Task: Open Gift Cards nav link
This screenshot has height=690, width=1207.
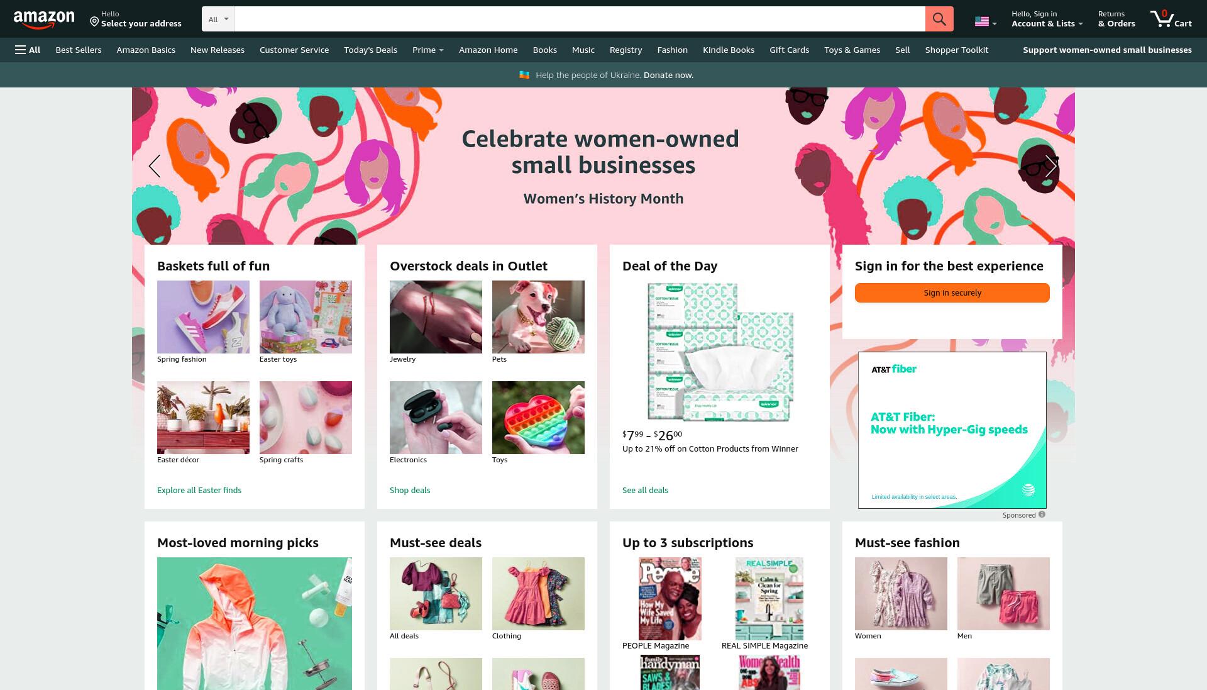Action: click(790, 50)
